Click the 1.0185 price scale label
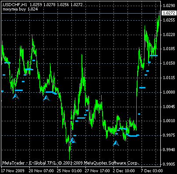Screen dimensions: 177x174 [x=169, y=49]
